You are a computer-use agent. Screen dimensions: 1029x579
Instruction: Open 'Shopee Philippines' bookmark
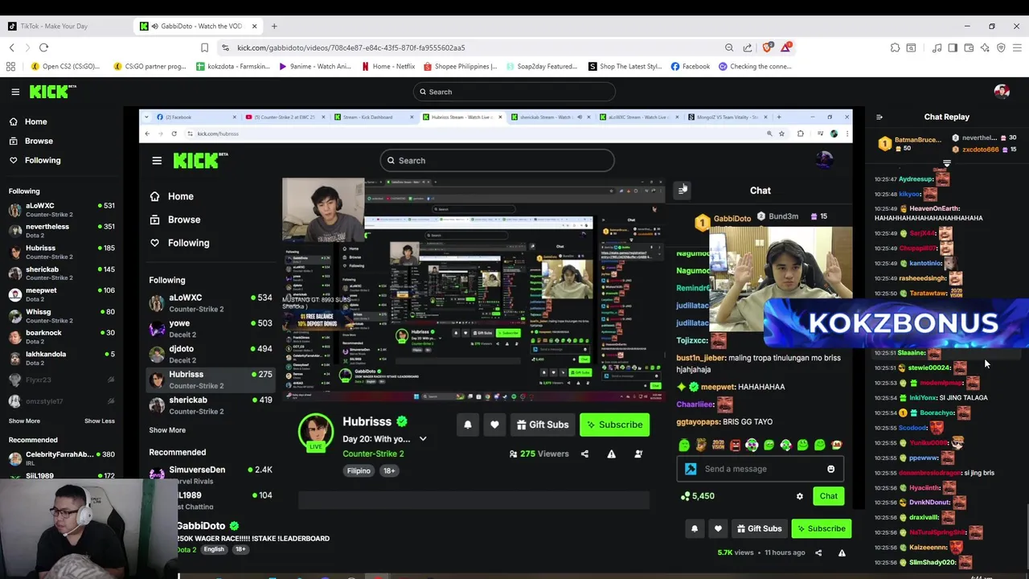461,67
